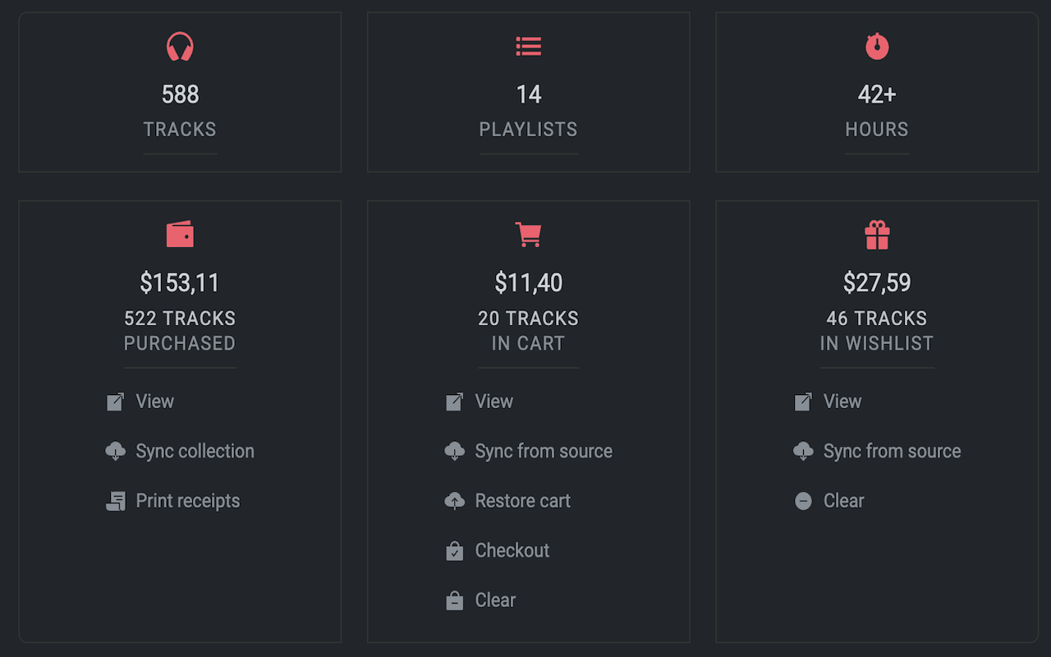Click the shopping cart icon

(528, 234)
